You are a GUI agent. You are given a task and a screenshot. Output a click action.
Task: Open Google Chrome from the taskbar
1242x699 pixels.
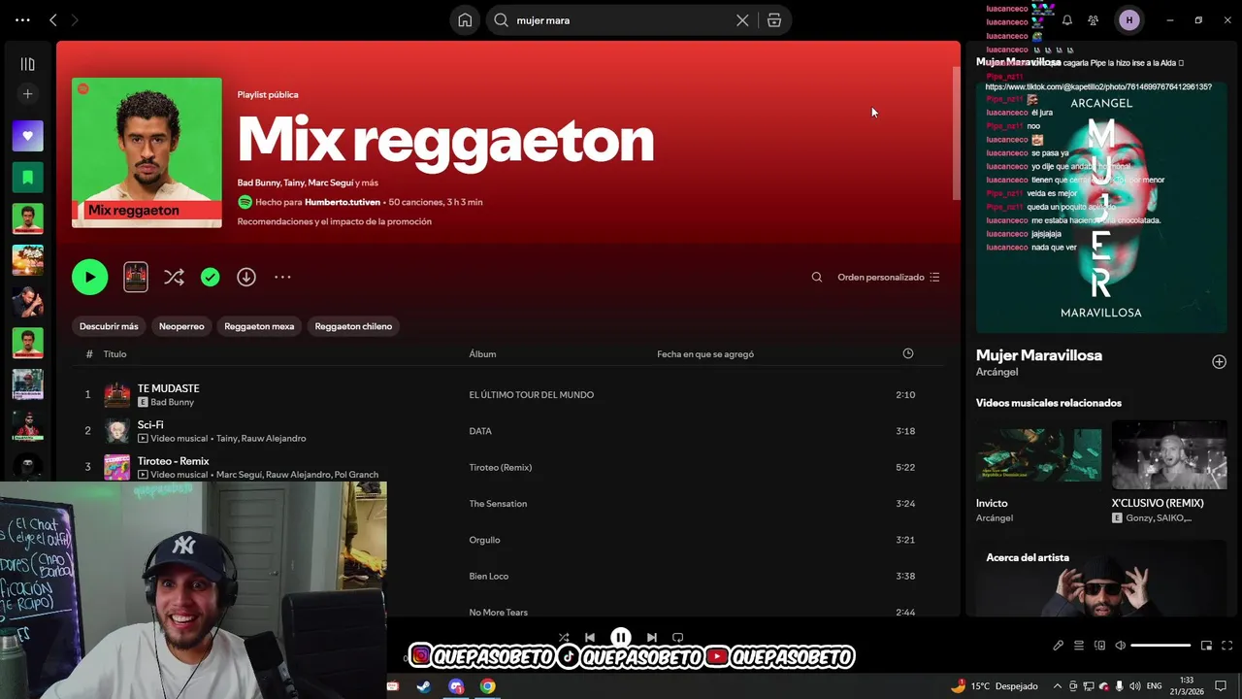(x=488, y=686)
